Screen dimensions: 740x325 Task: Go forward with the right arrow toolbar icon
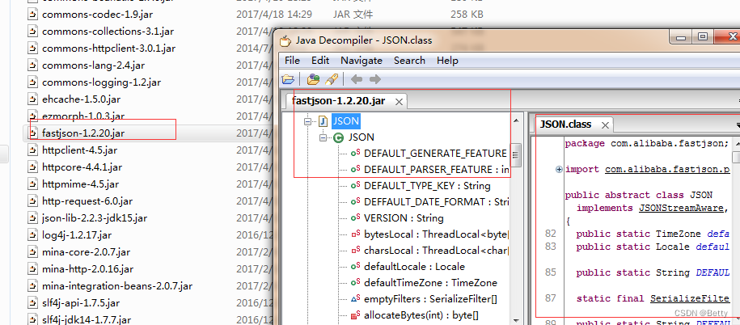374,79
